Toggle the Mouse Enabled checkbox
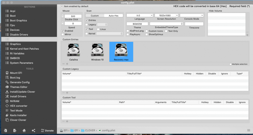Screen dimensions: 253x135 [x=62, y=31]
